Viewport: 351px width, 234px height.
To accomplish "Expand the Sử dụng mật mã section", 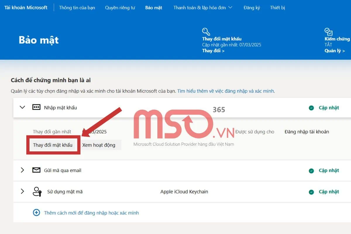I will [x=22, y=192].
